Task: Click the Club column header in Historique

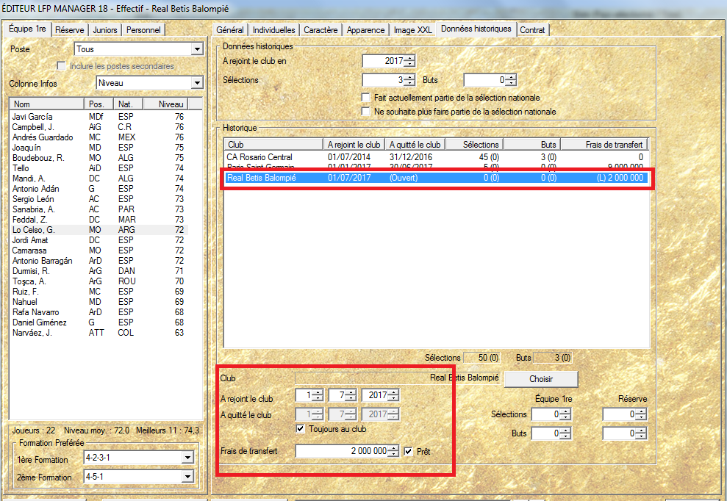Action: [x=273, y=145]
